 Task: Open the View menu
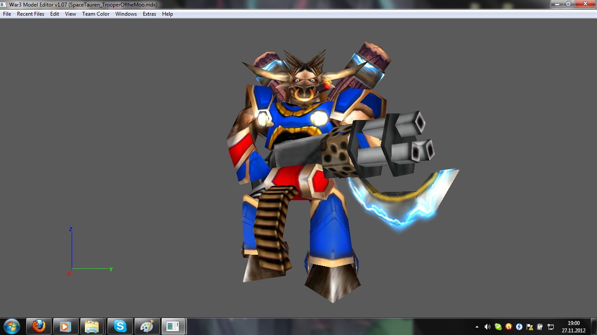(x=70, y=14)
